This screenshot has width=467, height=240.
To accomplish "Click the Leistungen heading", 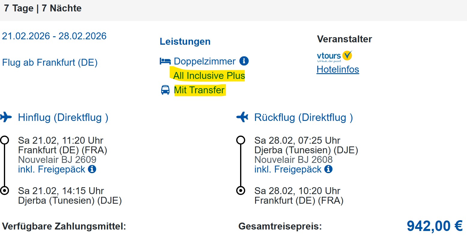I will 185,41.
